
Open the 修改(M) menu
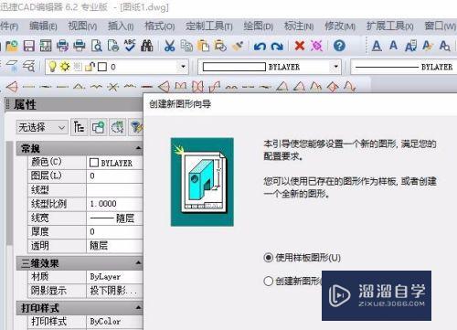pos(340,27)
